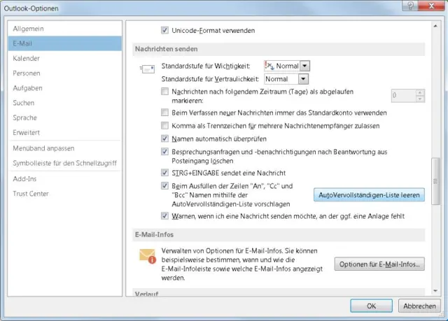
Task: Confirm the dialog with OK
Action: coord(371,306)
